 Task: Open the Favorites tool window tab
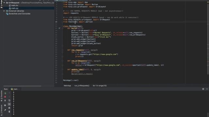tap(1, 96)
